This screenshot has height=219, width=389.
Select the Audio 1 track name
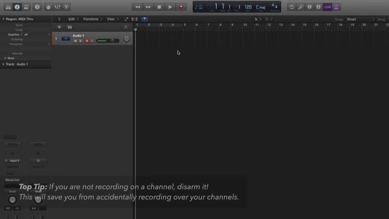(78, 35)
